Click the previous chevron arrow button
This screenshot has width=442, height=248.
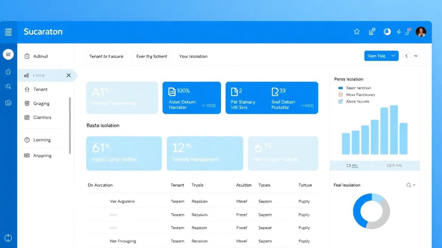406,56
